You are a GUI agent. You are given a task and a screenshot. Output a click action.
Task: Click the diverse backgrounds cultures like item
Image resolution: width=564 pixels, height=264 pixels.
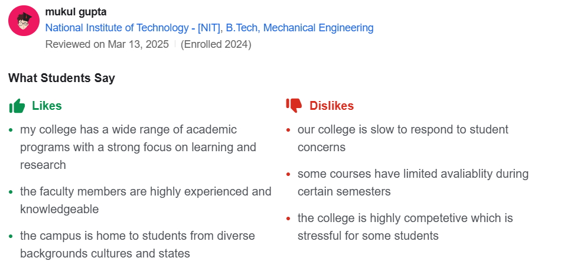pos(138,245)
